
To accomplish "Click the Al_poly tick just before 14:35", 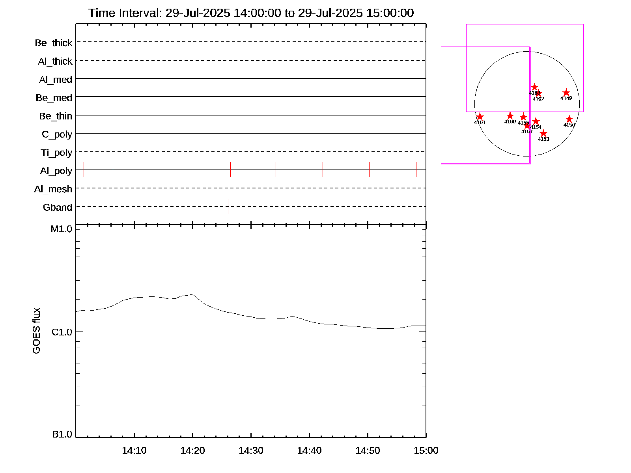I will point(276,169).
